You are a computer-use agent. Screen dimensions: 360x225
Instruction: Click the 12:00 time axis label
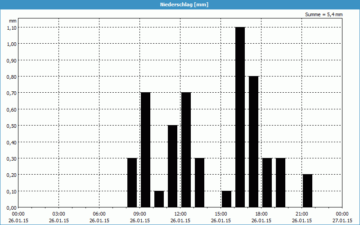click(x=180, y=214)
